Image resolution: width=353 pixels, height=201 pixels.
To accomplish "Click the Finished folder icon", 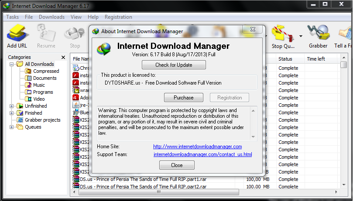I will point(20,113).
